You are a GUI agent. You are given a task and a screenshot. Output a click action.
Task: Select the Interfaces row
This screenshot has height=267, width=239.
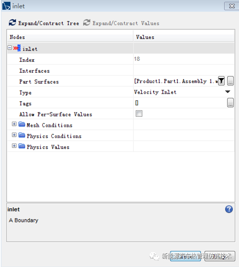point(121,70)
